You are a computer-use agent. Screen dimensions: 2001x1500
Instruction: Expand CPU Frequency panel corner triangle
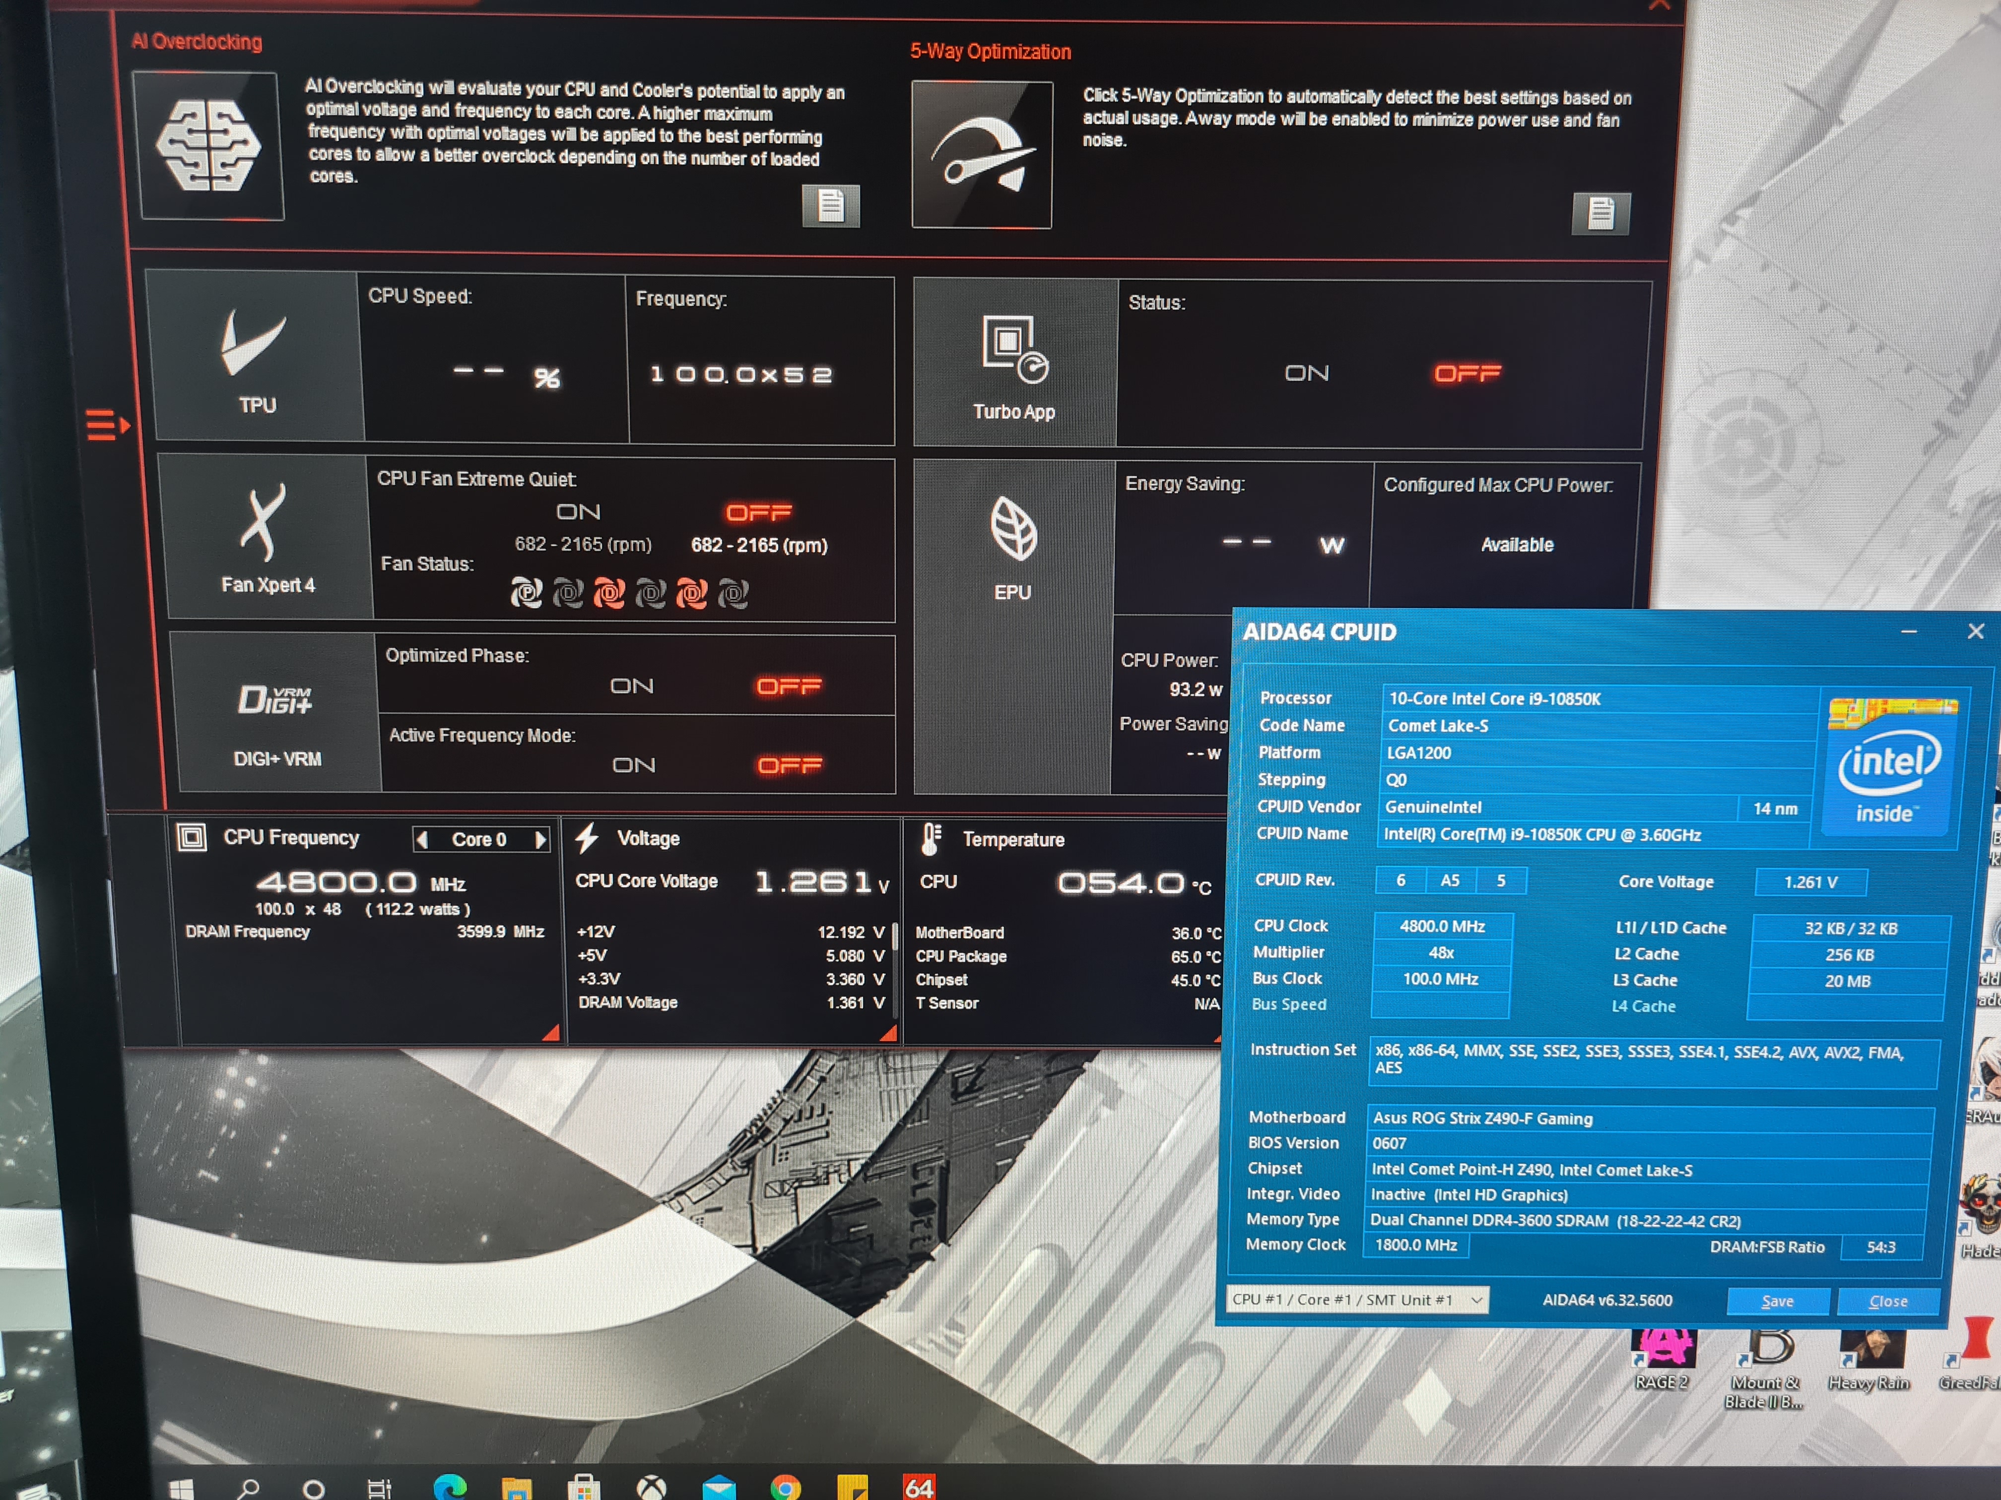pyautogui.click(x=550, y=1033)
